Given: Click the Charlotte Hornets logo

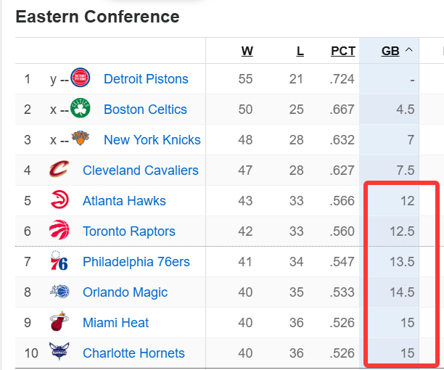Looking at the screenshot, I should (59, 353).
